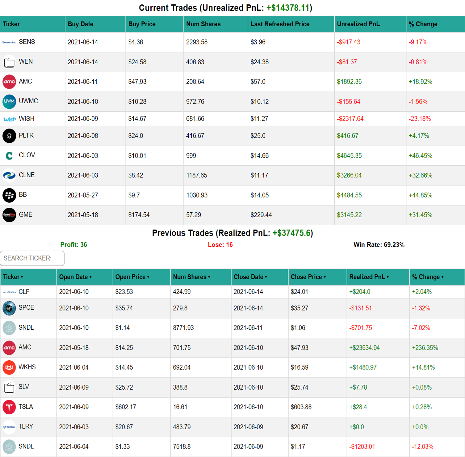Select the $603.88 close price for TSLA
This screenshot has width=465, height=457.
tap(301, 407)
